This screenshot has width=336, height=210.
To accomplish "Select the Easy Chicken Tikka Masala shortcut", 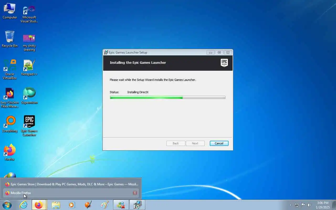I will click(10, 98).
